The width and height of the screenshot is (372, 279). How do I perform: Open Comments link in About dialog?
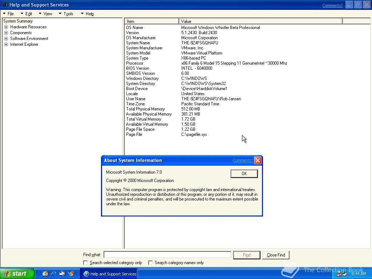[x=242, y=160]
